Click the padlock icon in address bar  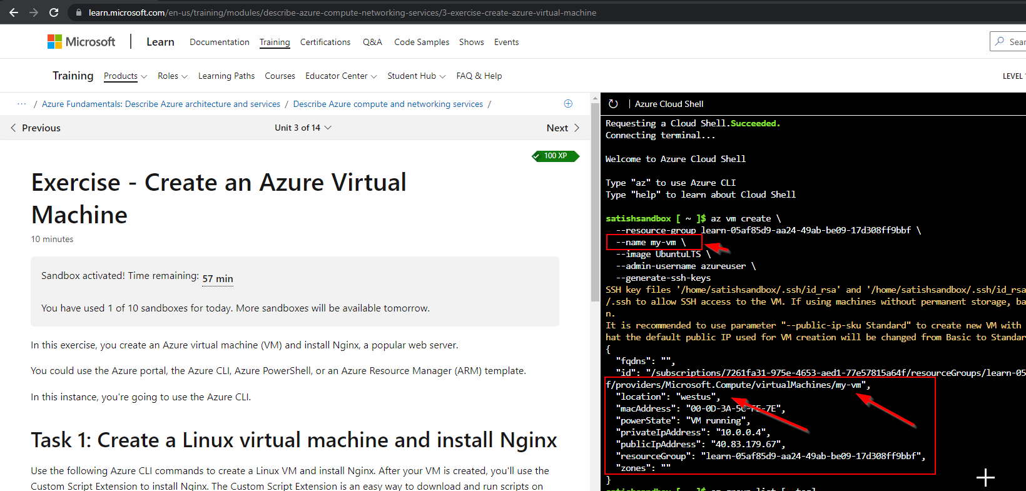[78, 13]
